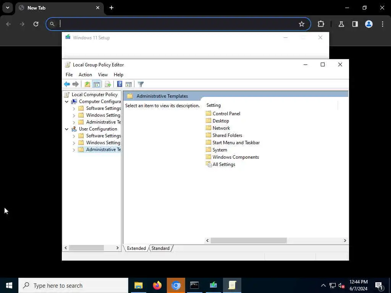Toggle Show/Hide Console Tree toolbar icon

pos(96,84)
